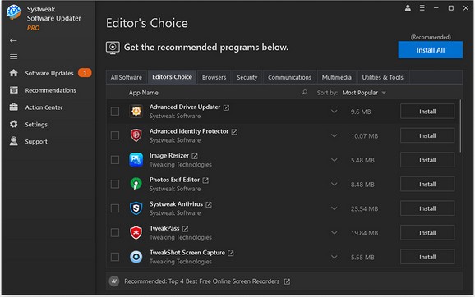This screenshot has height=297, width=475.
Task: Open the Action Center briefcase icon
Action: (x=14, y=107)
